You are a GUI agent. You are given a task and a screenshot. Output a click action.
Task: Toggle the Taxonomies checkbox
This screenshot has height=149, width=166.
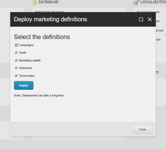point(16,76)
